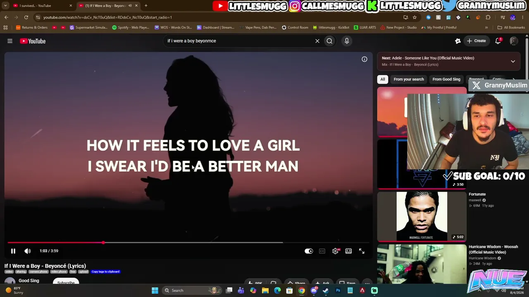Open the Fortunate video title
The height and width of the screenshot is (297, 529).
tap(477, 194)
